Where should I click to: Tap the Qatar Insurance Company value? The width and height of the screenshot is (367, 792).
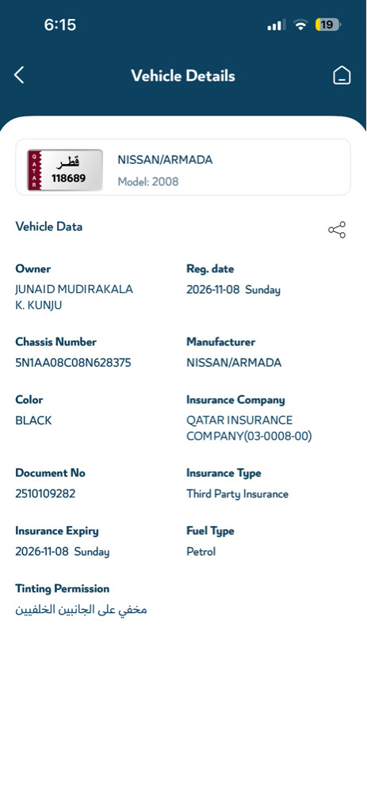(249, 428)
